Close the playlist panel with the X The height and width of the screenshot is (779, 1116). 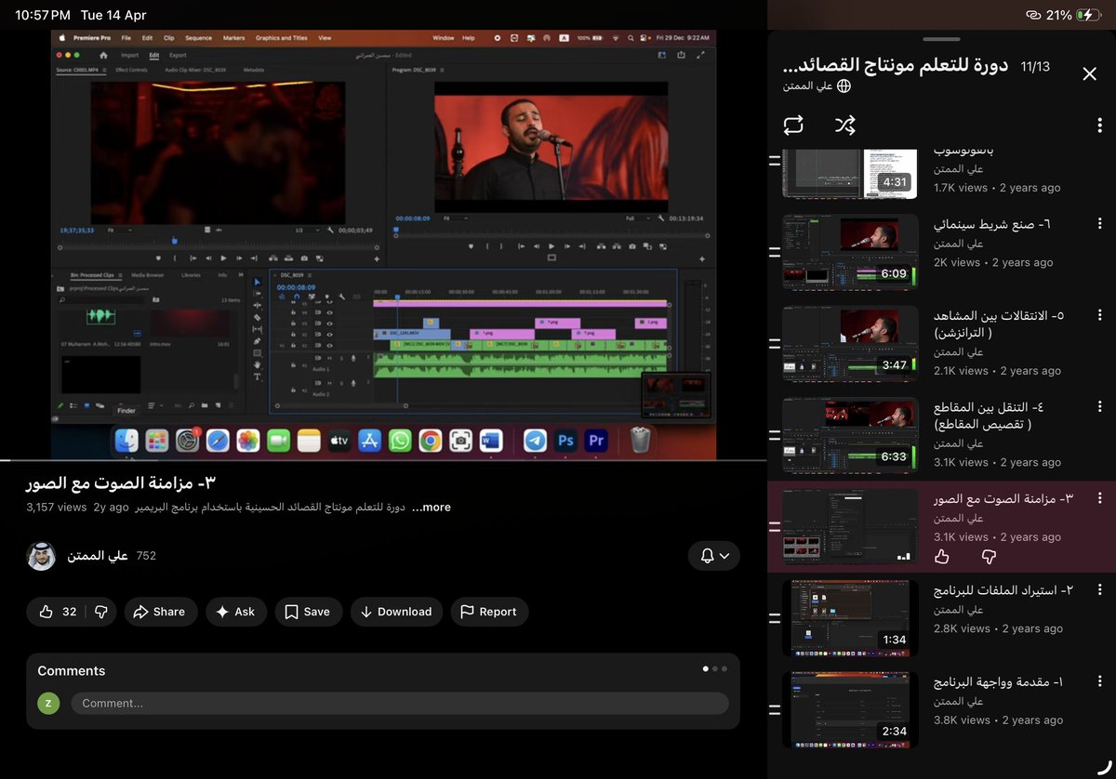point(1089,73)
